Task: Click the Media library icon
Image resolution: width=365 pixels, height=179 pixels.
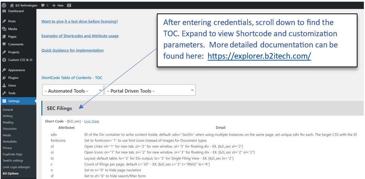Action: 4,29
